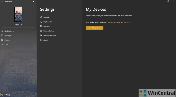Click 'Learn how to remove this device' link
Screen dimensions: 176x97
(119, 22)
